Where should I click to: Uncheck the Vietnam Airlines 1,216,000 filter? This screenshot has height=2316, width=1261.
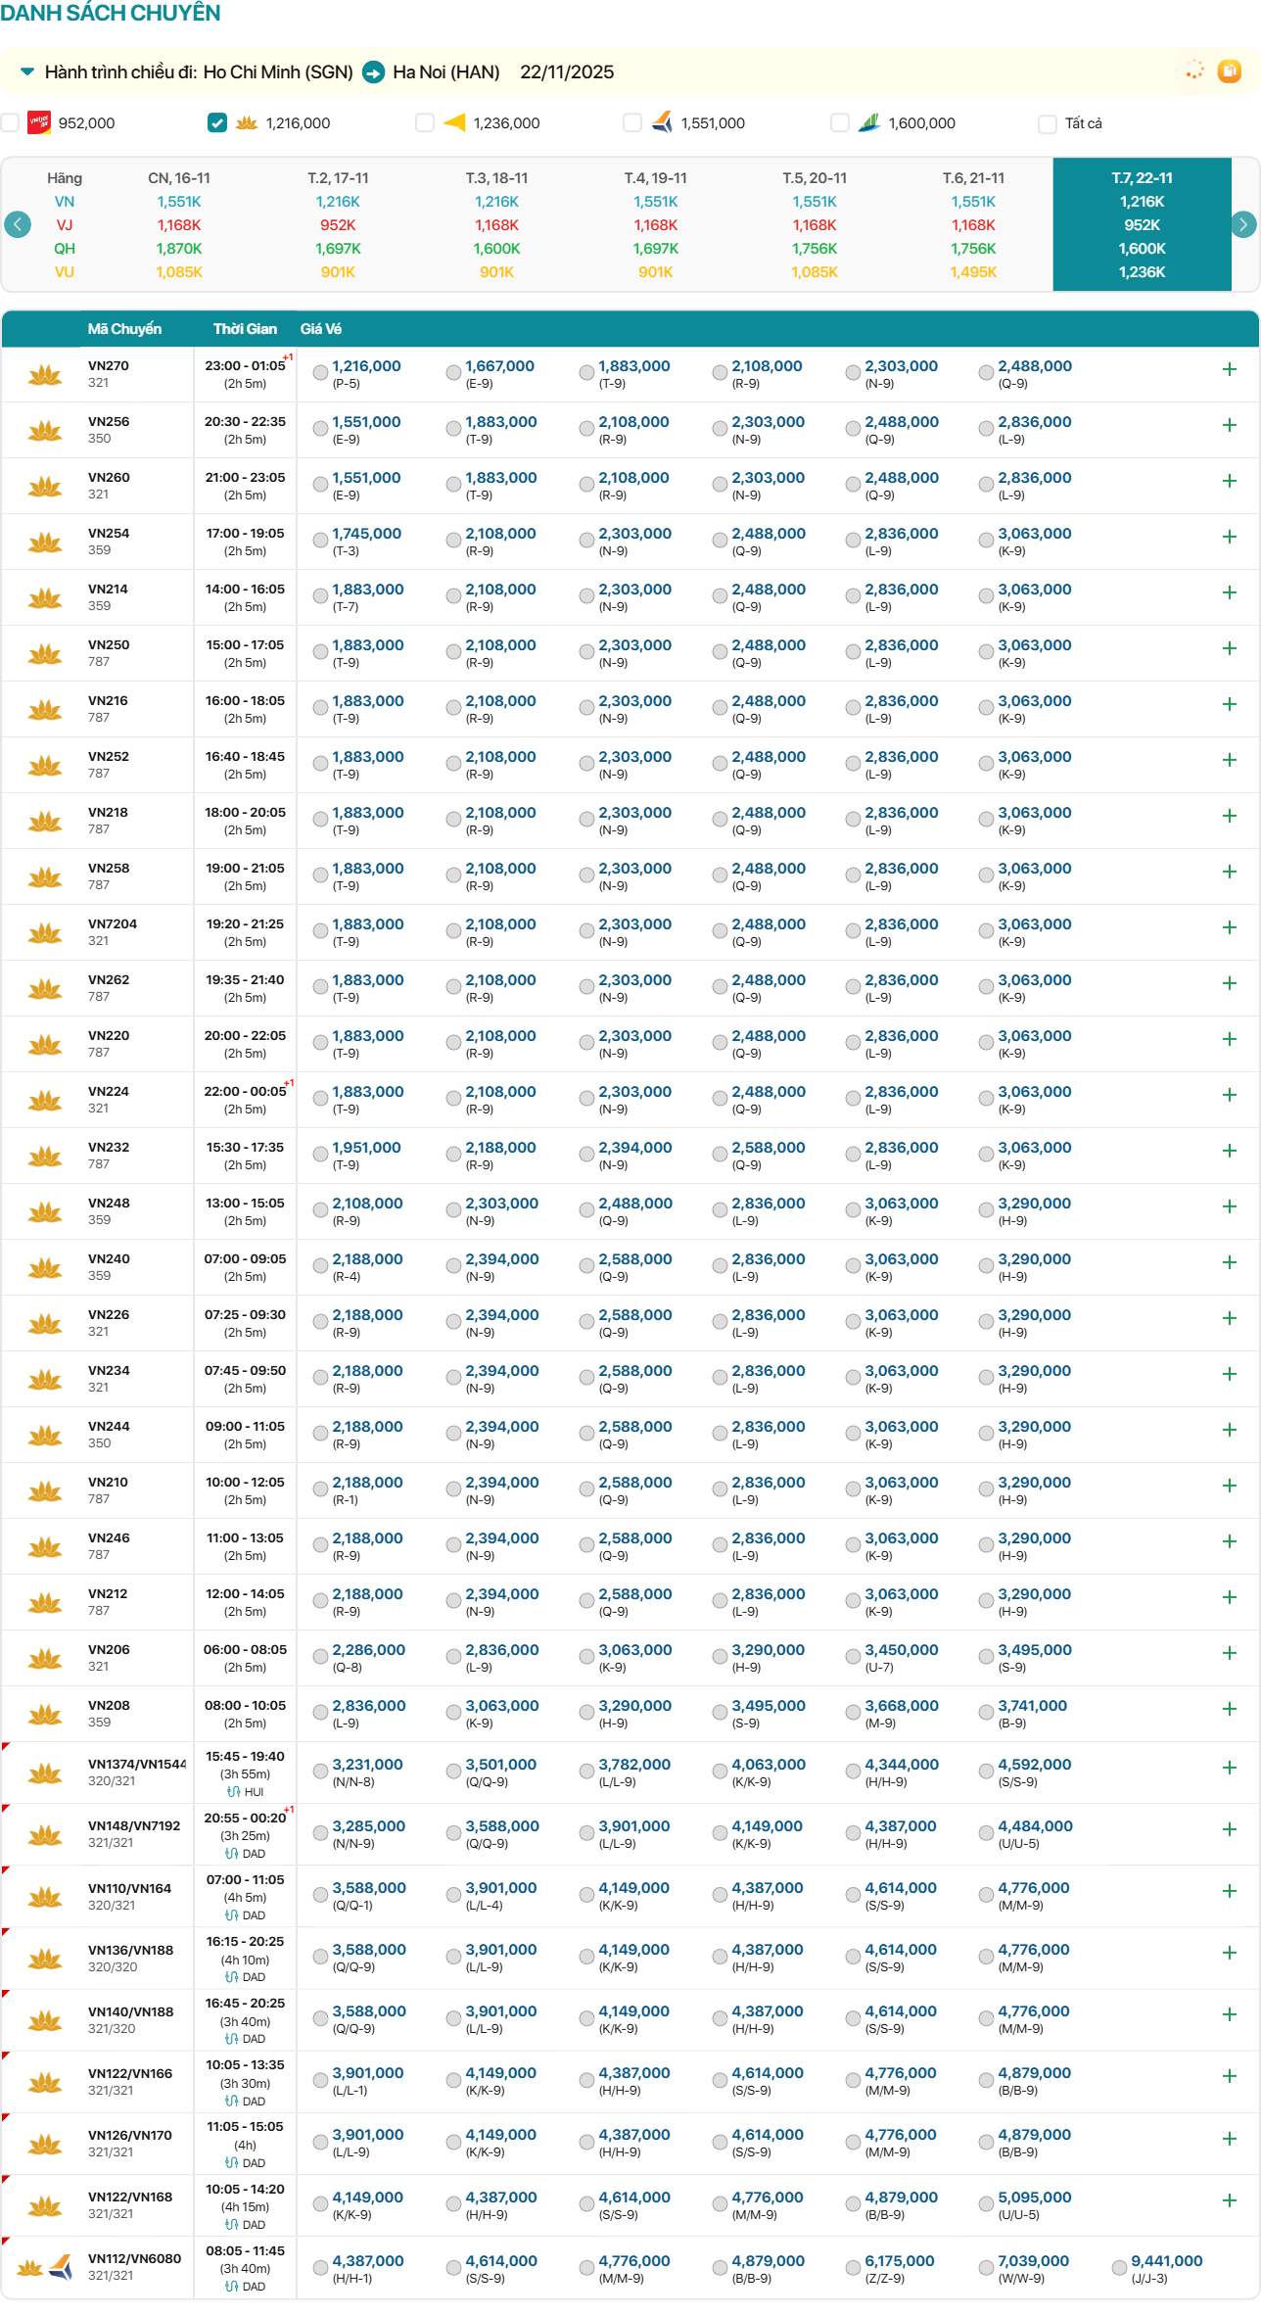click(x=217, y=123)
